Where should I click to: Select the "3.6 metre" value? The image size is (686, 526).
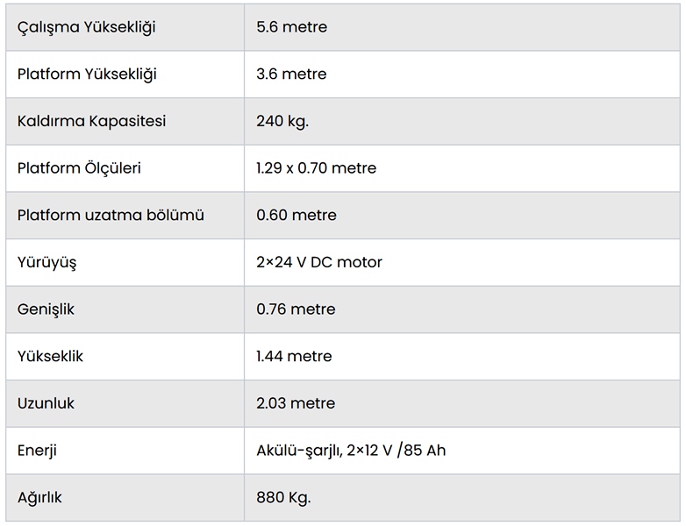[291, 75]
